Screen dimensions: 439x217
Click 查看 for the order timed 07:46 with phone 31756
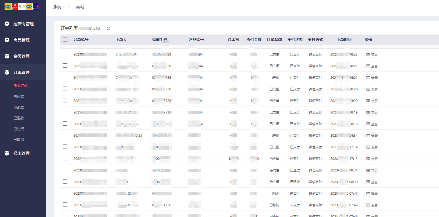coord(372,205)
